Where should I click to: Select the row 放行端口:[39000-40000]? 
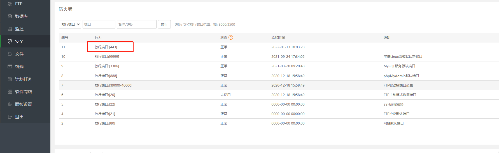(x=279, y=85)
